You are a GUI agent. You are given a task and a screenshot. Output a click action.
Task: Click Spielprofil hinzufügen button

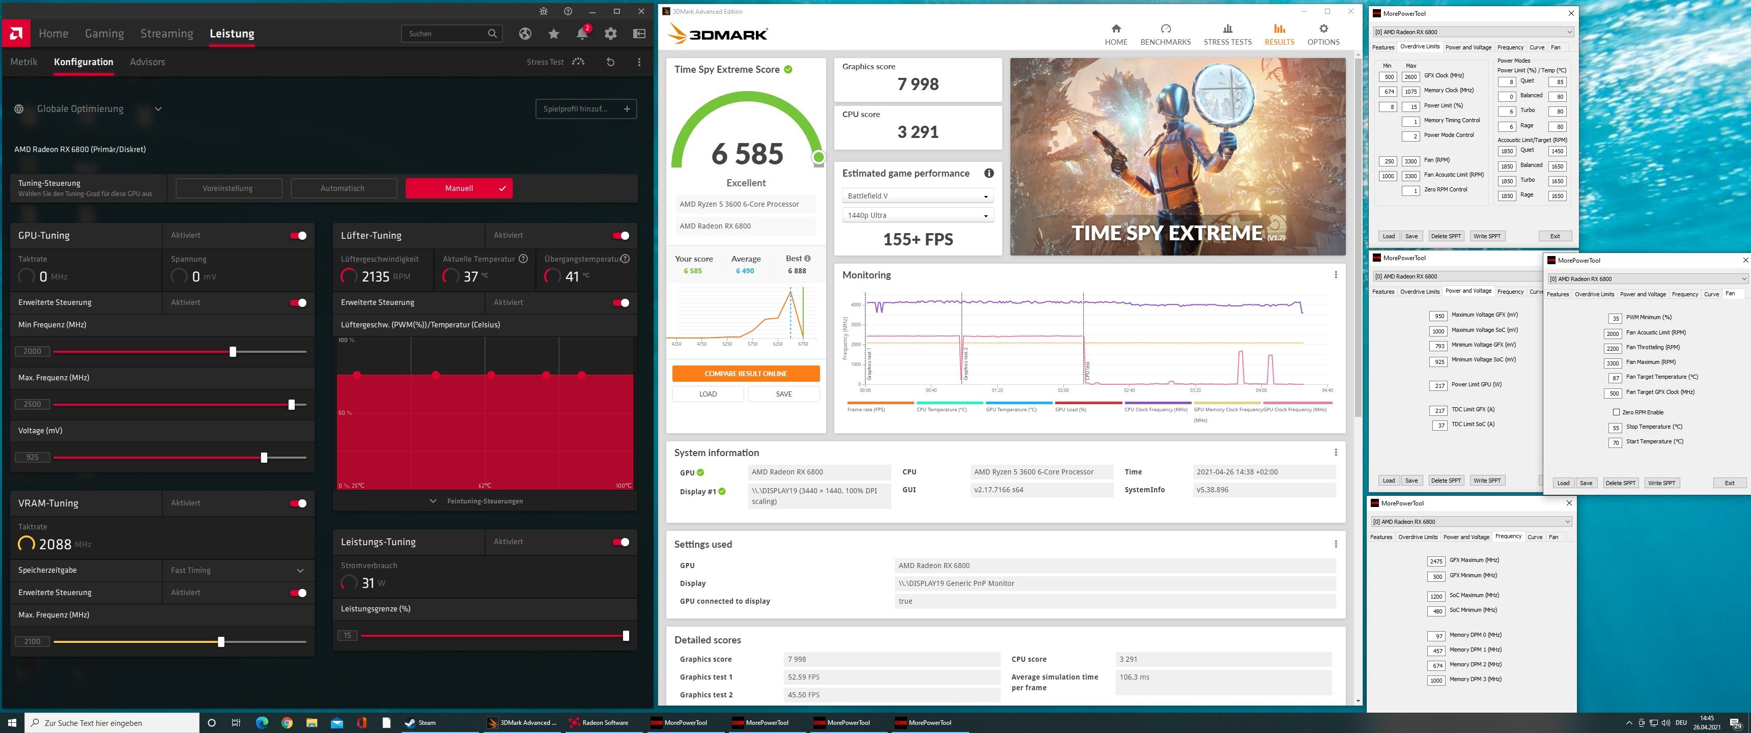point(586,109)
